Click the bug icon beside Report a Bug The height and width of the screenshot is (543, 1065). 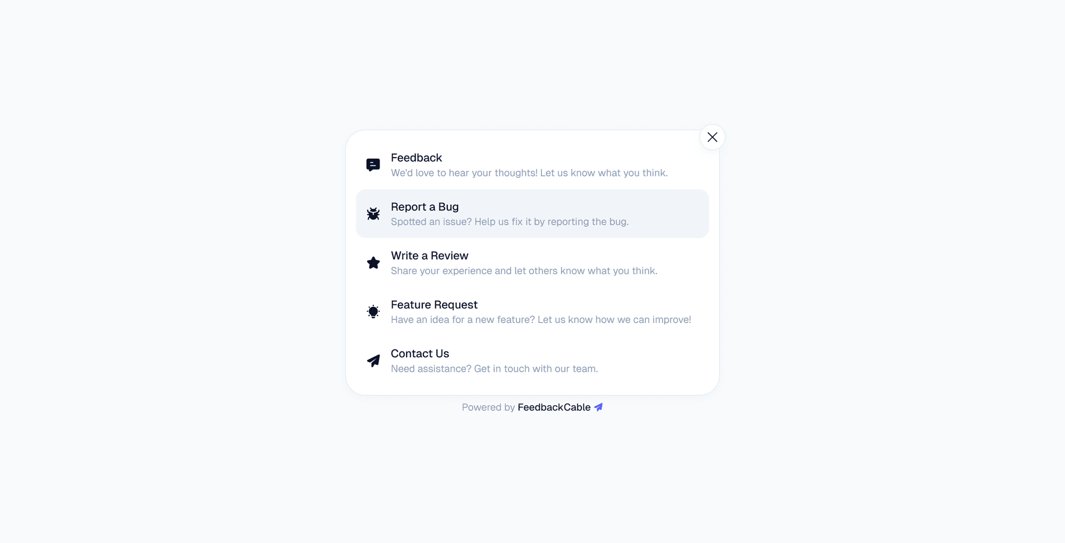(373, 214)
